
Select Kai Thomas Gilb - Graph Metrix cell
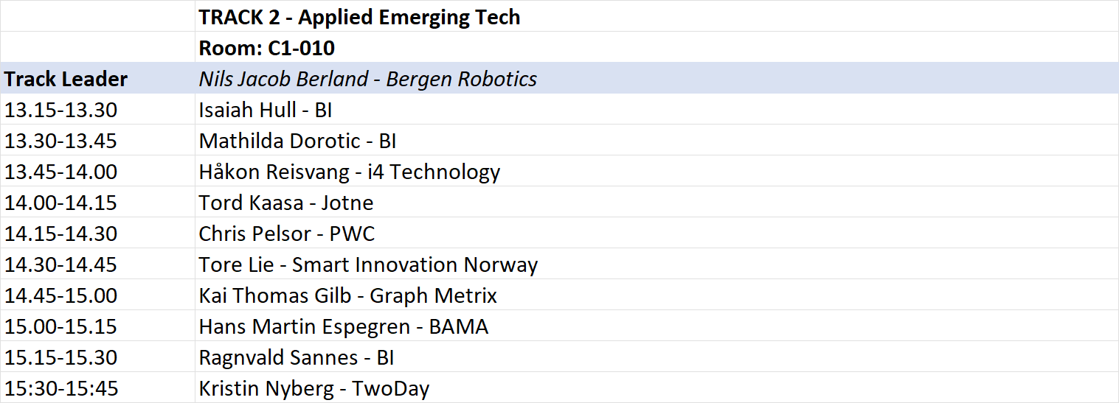[656, 295]
